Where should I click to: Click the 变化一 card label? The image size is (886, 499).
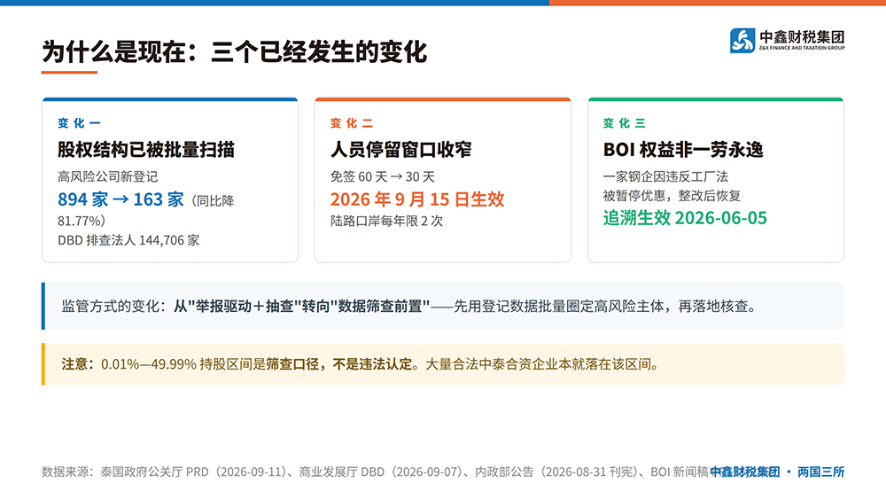click(79, 122)
